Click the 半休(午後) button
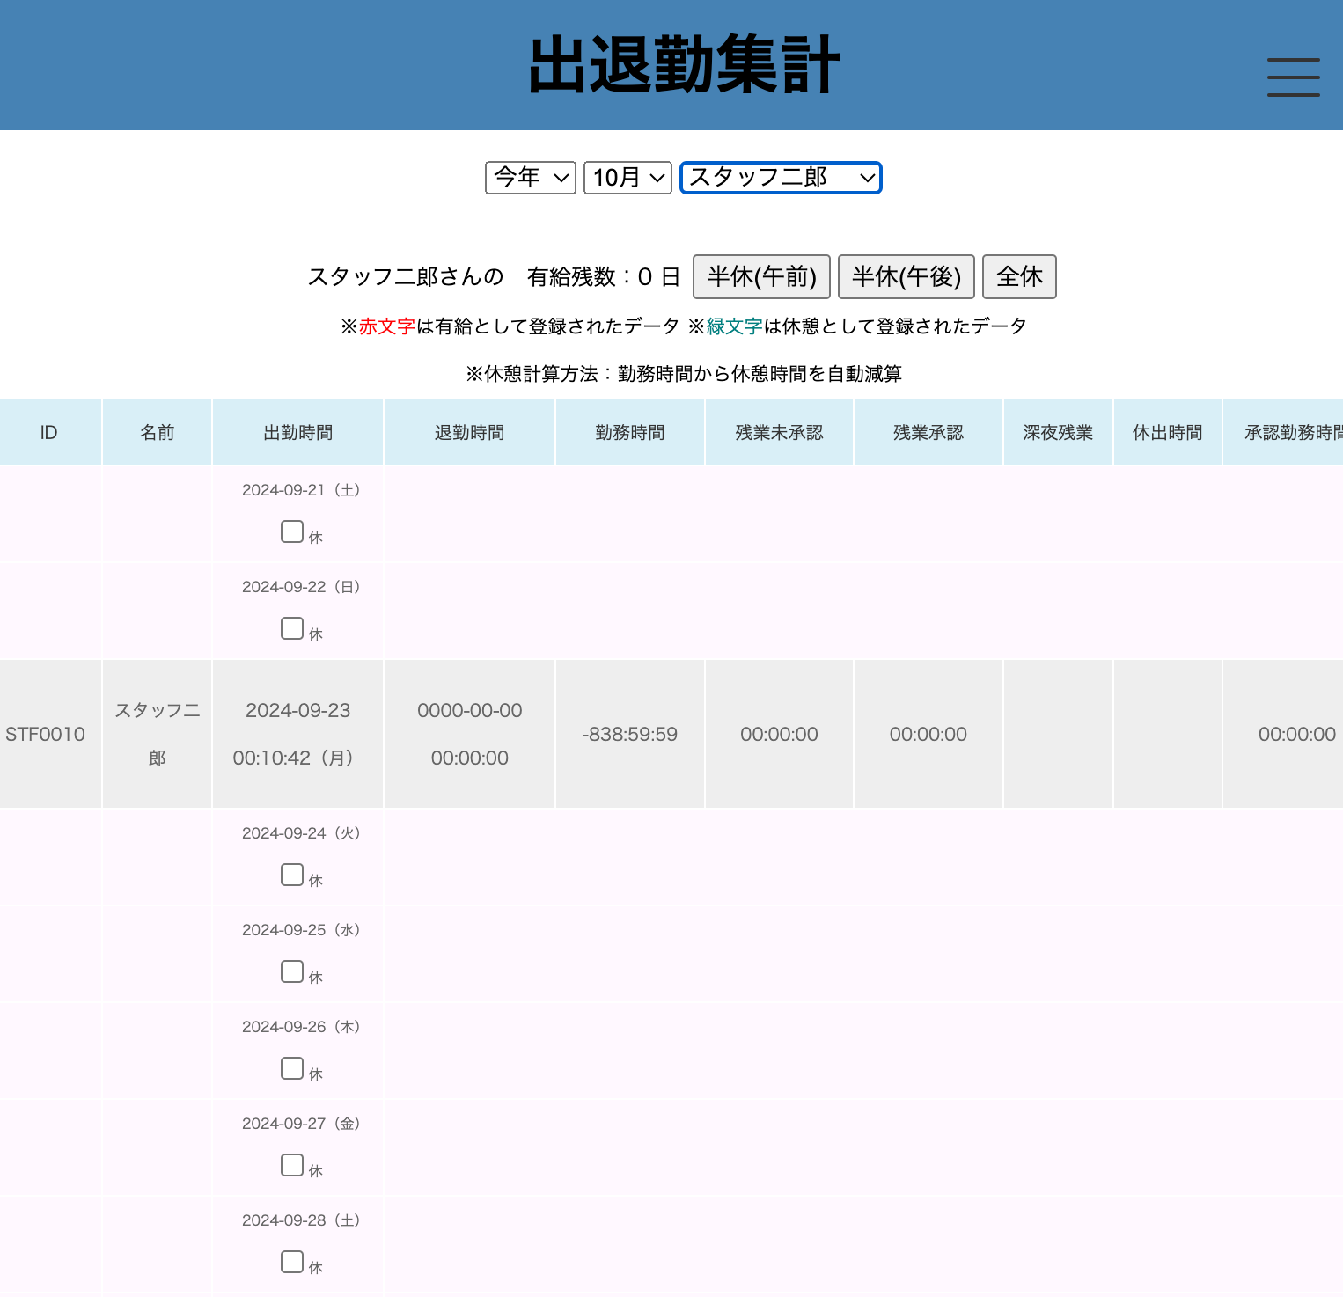This screenshot has height=1297, width=1343. point(906,277)
